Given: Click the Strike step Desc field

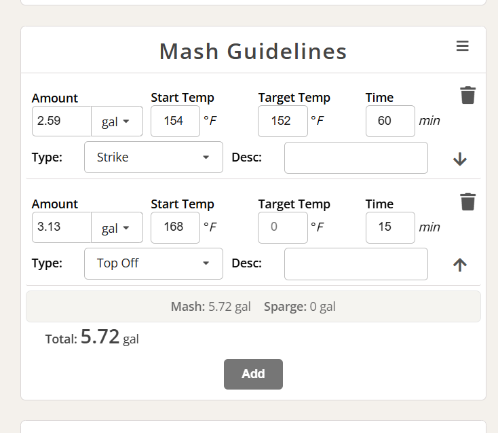Looking at the screenshot, I should pos(356,158).
